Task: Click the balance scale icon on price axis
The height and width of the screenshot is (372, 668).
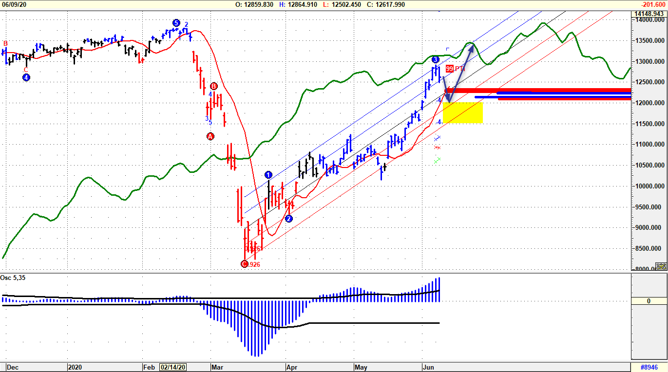Action: tap(661, 266)
